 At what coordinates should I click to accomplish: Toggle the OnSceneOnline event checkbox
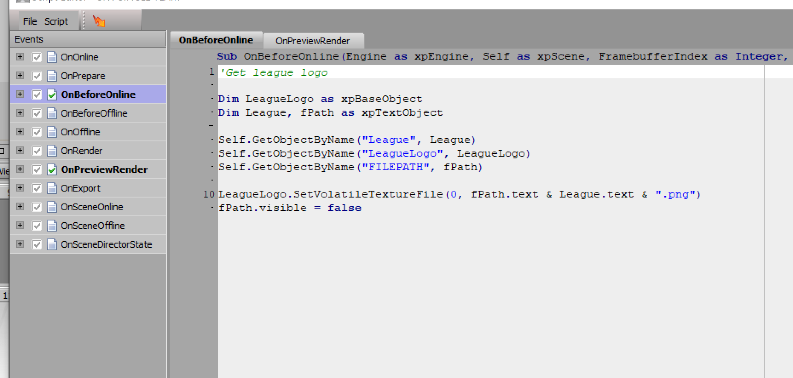coord(37,207)
